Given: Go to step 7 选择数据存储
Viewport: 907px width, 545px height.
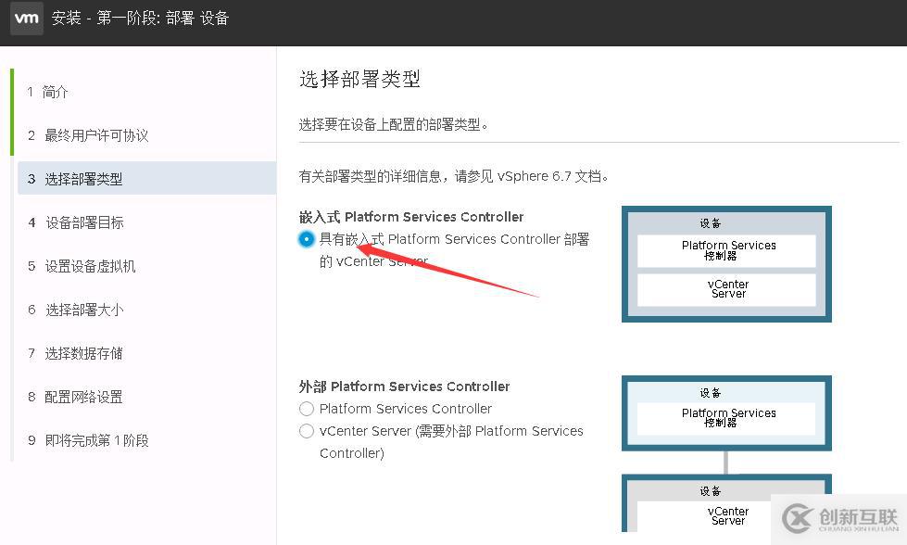Looking at the screenshot, I should point(83,353).
